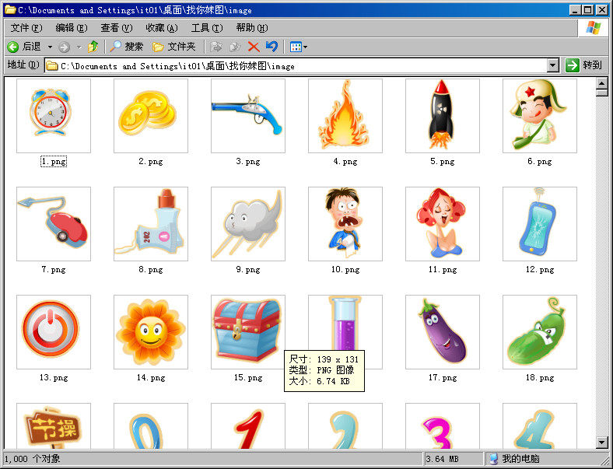The height and width of the screenshot is (469, 613).
Task: Select the glue tube thumbnail 8.png
Action: click(151, 224)
